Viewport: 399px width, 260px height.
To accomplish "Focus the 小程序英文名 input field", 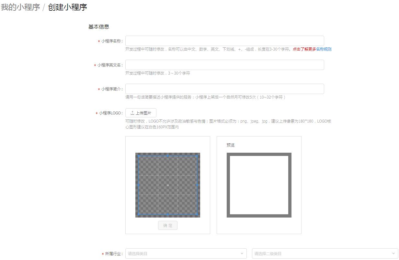I will coord(224,65).
